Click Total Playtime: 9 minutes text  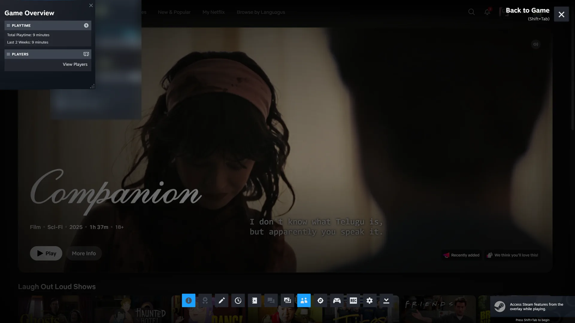coord(28,35)
